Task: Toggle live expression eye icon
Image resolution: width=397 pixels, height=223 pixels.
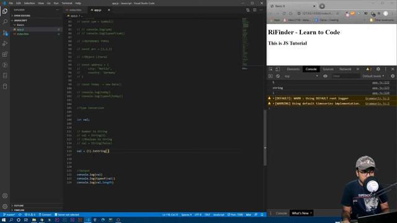Action: (x=325, y=76)
